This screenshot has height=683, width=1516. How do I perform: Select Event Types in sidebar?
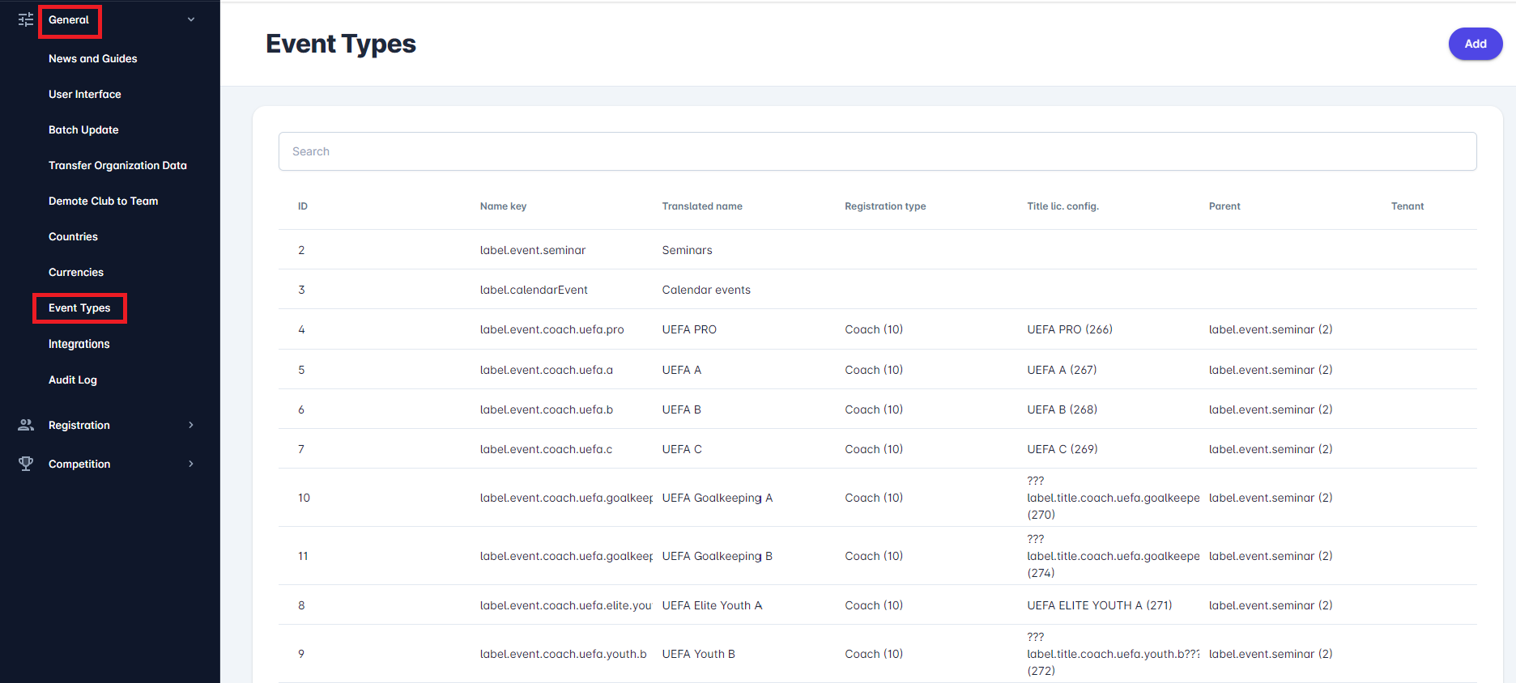[x=79, y=308]
